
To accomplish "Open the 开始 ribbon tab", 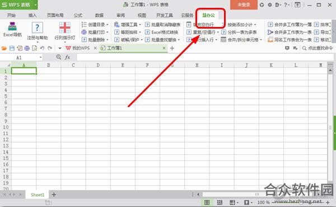I will click(x=11, y=15).
